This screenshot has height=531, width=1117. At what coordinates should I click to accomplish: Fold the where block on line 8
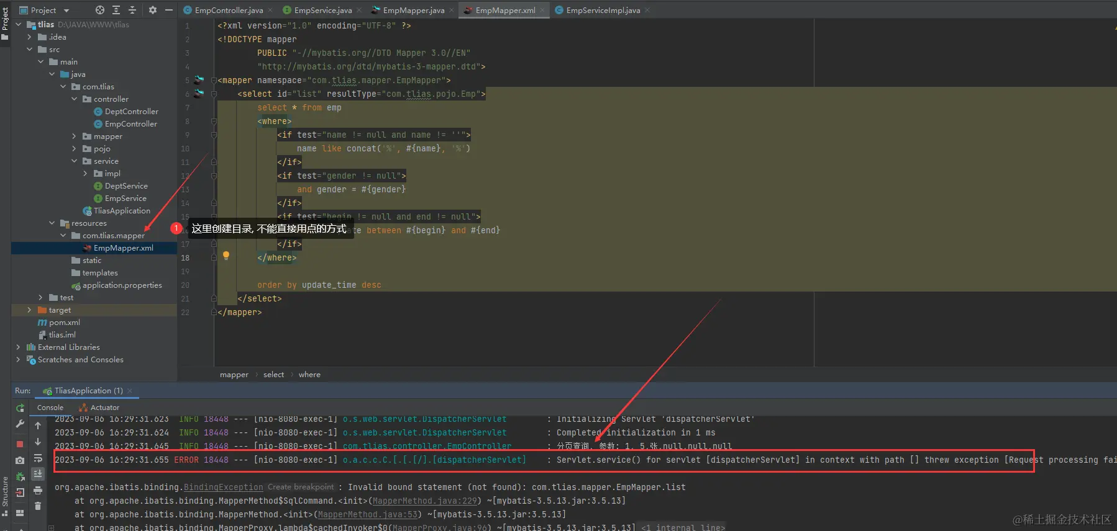click(x=214, y=121)
